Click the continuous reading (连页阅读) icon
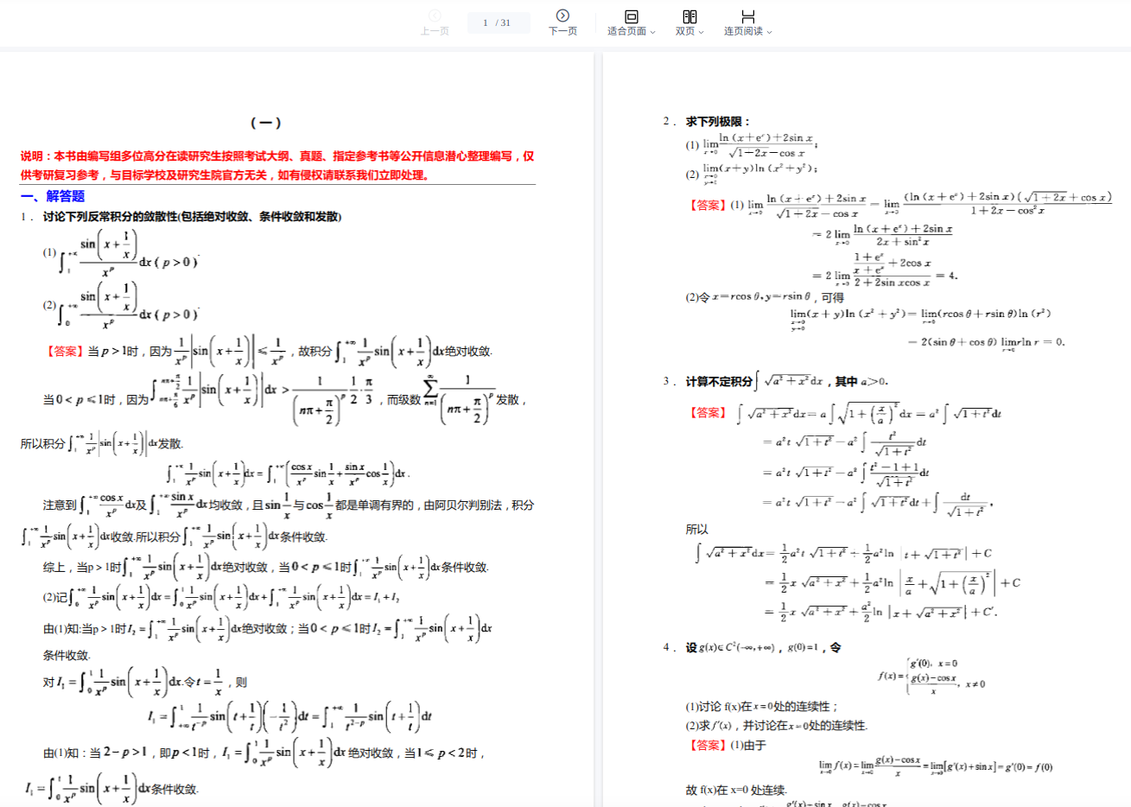Viewport: 1131px width, 807px height. pos(748,16)
